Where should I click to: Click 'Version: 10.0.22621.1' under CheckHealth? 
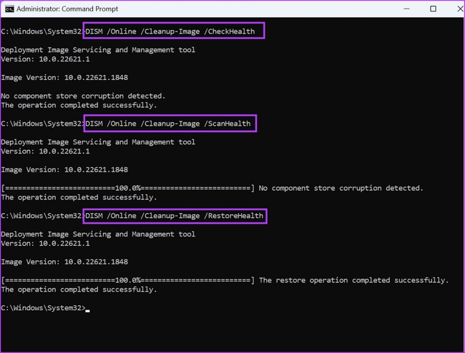click(x=45, y=59)
